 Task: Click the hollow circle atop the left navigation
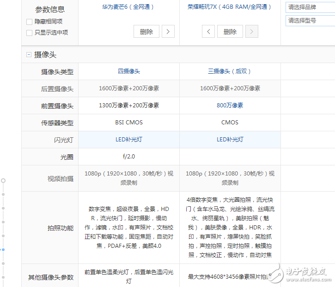click(x=3, y=181)
